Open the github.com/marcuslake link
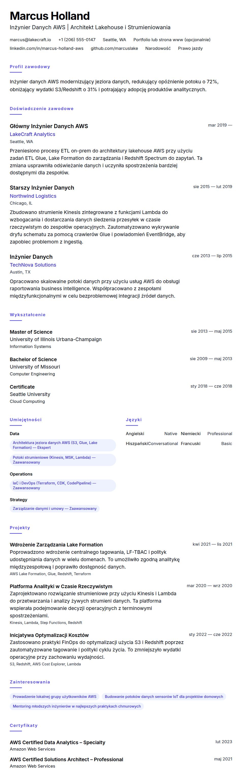 click(x=114, y=48)
